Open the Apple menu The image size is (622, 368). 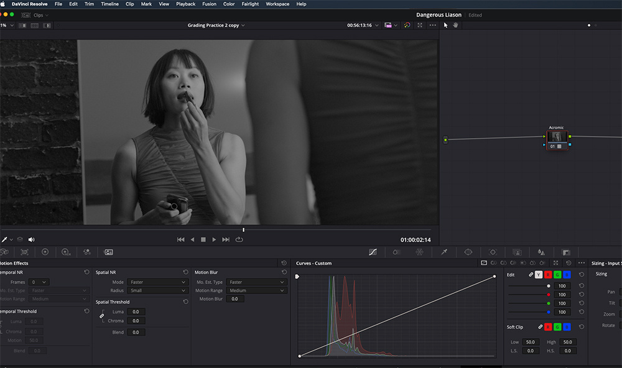pos(4,4)
